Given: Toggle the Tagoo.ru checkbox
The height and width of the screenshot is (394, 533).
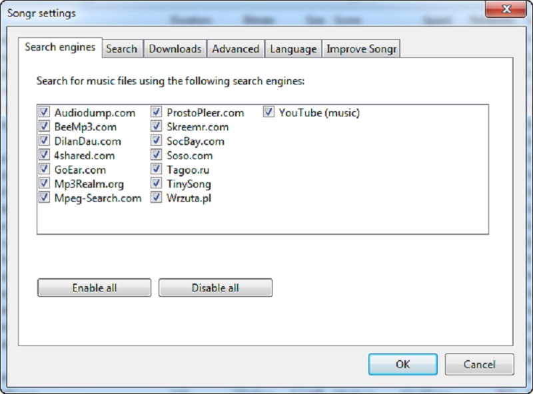Looking at the screenshot, I should tap(156, 169).
